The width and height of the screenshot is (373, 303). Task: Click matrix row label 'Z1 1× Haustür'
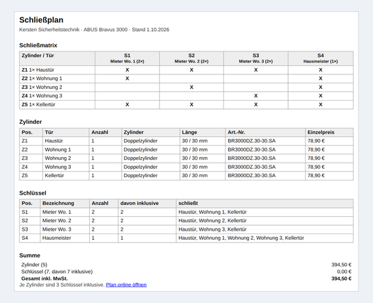coord(38,70)
